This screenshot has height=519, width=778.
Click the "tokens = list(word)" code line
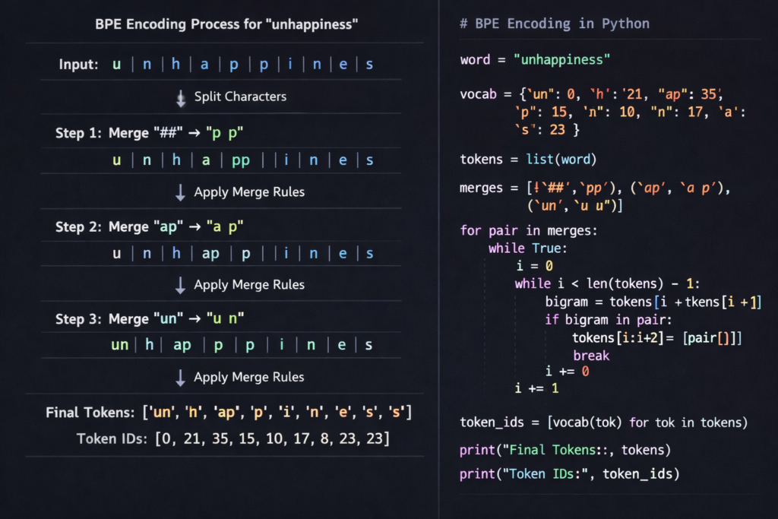[530, 160]
